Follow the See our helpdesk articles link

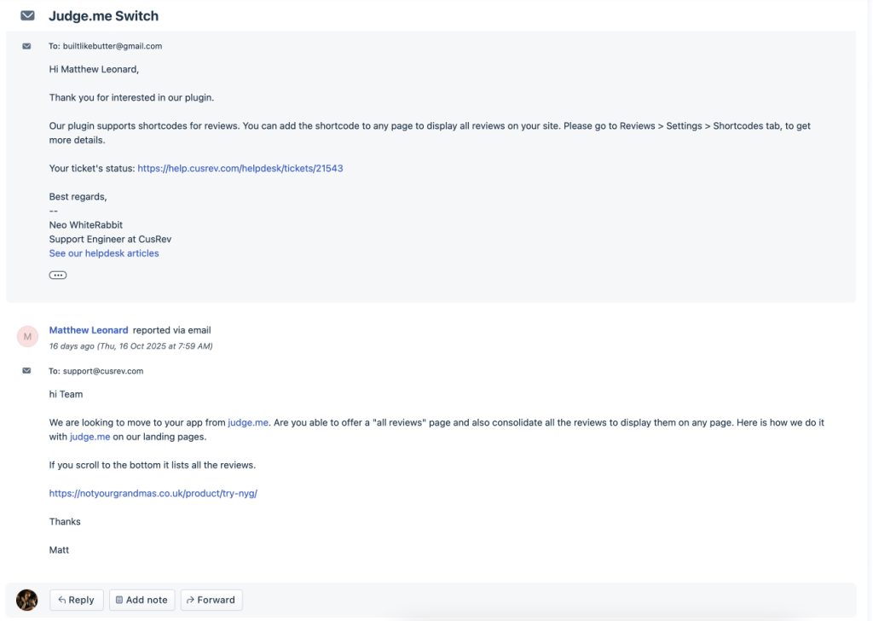pos(104,253)
